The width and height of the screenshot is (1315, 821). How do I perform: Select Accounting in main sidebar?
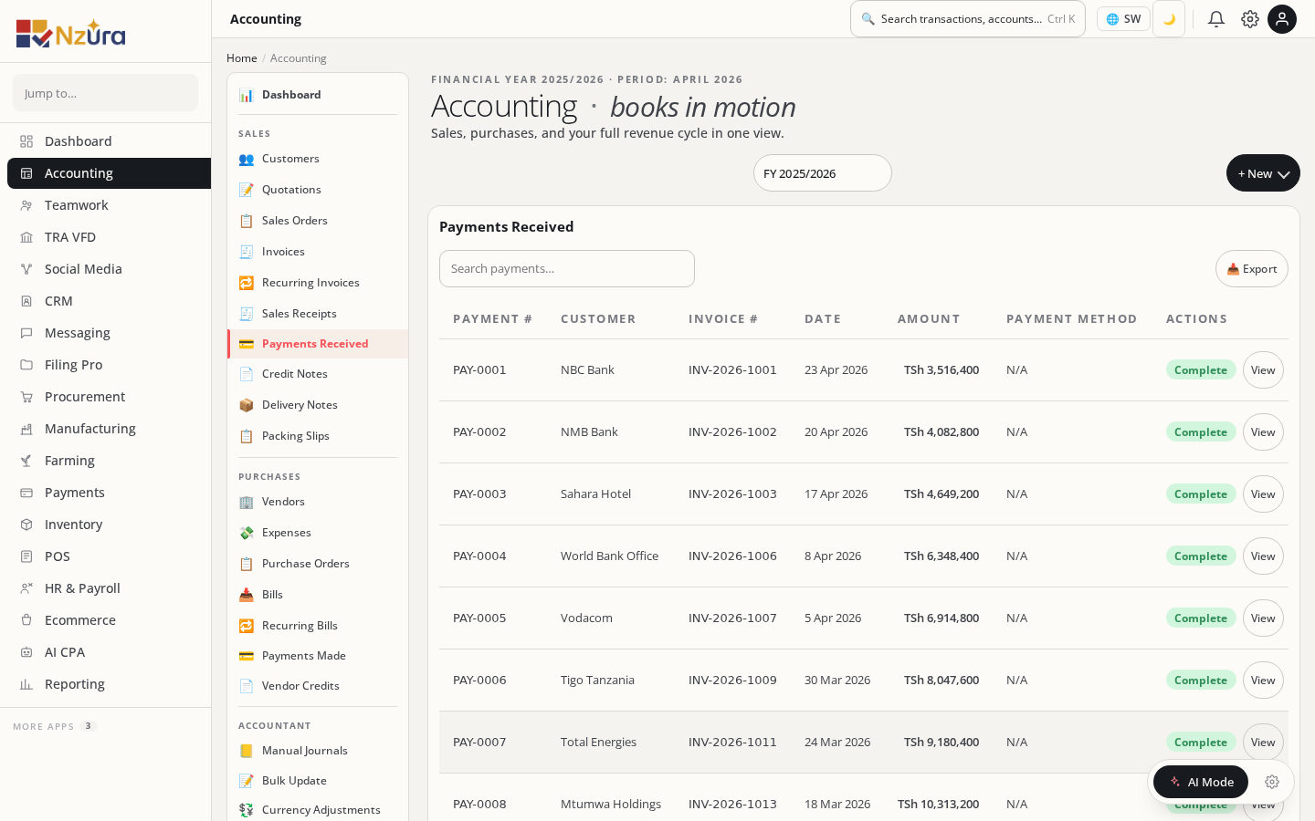click(x=109, y=173)
